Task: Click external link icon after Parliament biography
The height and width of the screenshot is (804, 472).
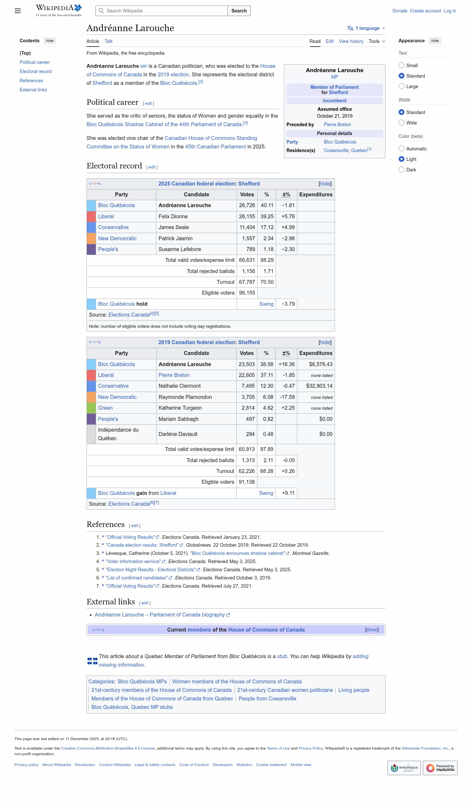Action: (228, 615)
